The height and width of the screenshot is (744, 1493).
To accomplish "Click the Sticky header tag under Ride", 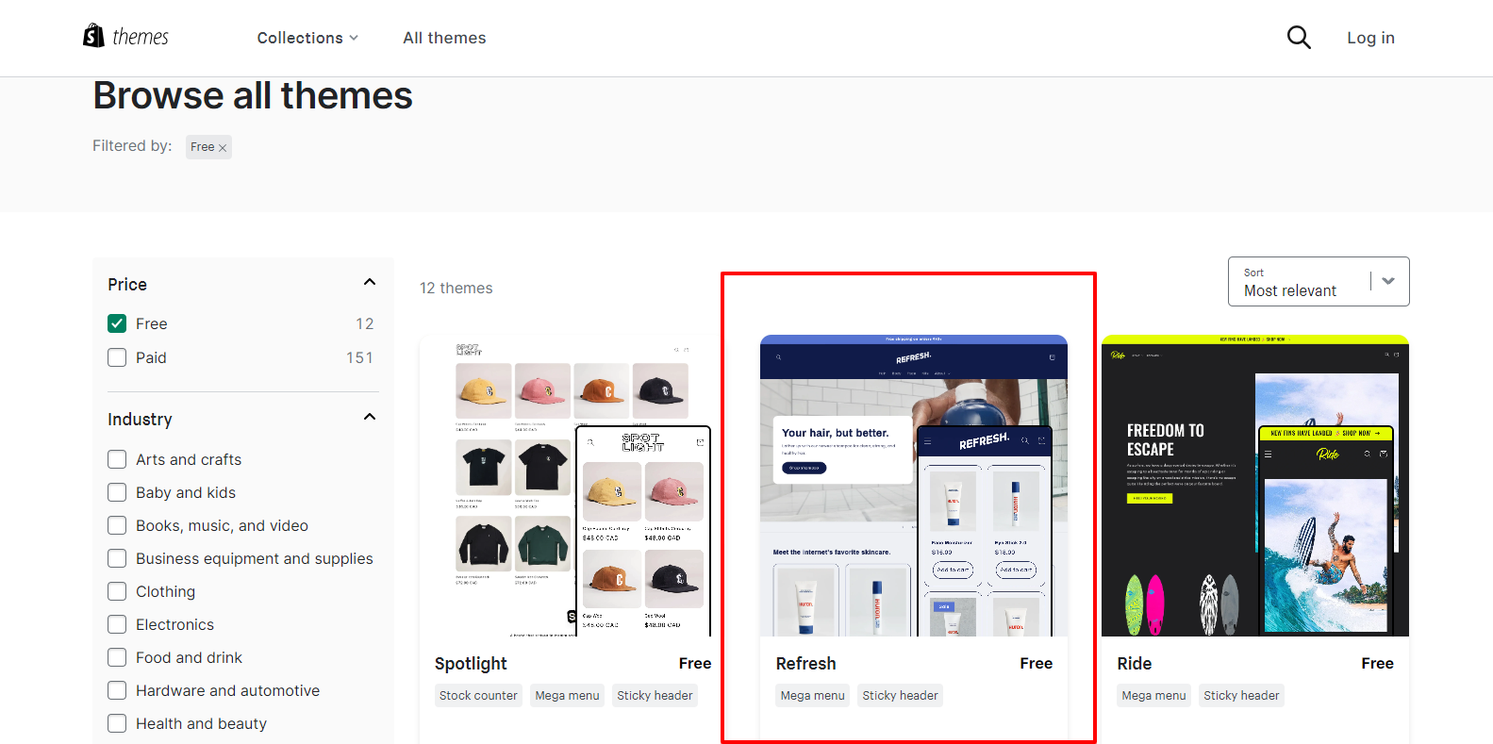I will [x=1241, y=696].
